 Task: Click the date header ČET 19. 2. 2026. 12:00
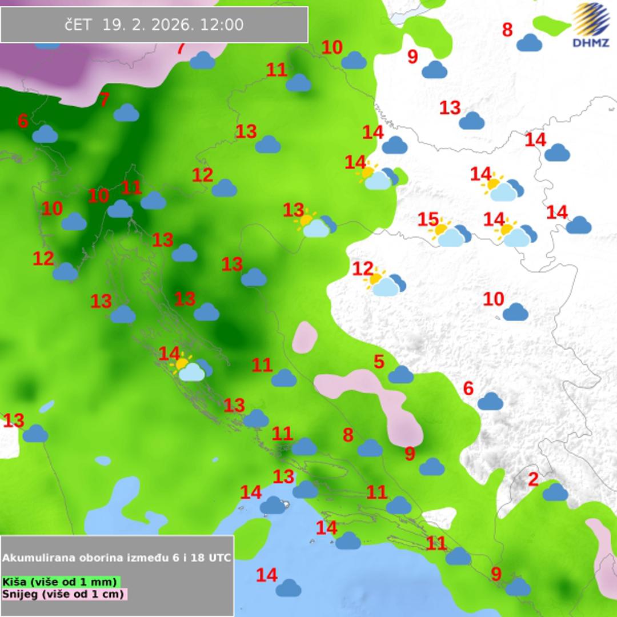154,25
